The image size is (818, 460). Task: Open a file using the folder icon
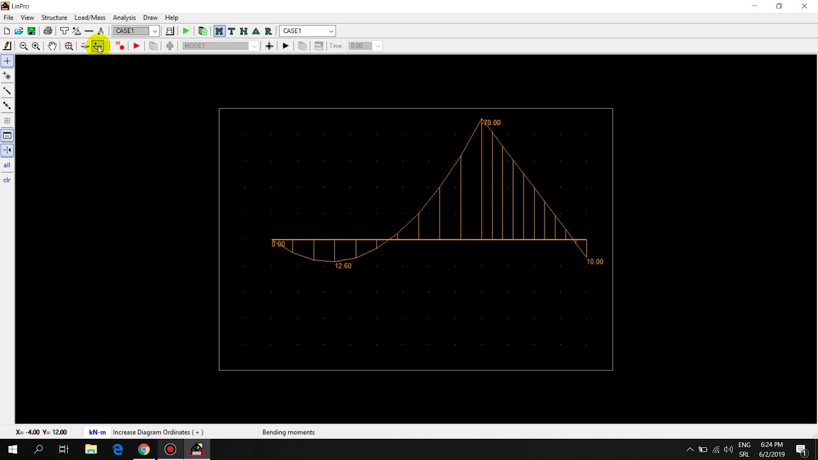coord(19,31)
